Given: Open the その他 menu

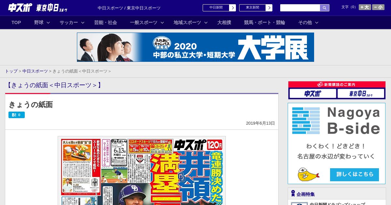Looking at the screenshot, I should 305,22.
